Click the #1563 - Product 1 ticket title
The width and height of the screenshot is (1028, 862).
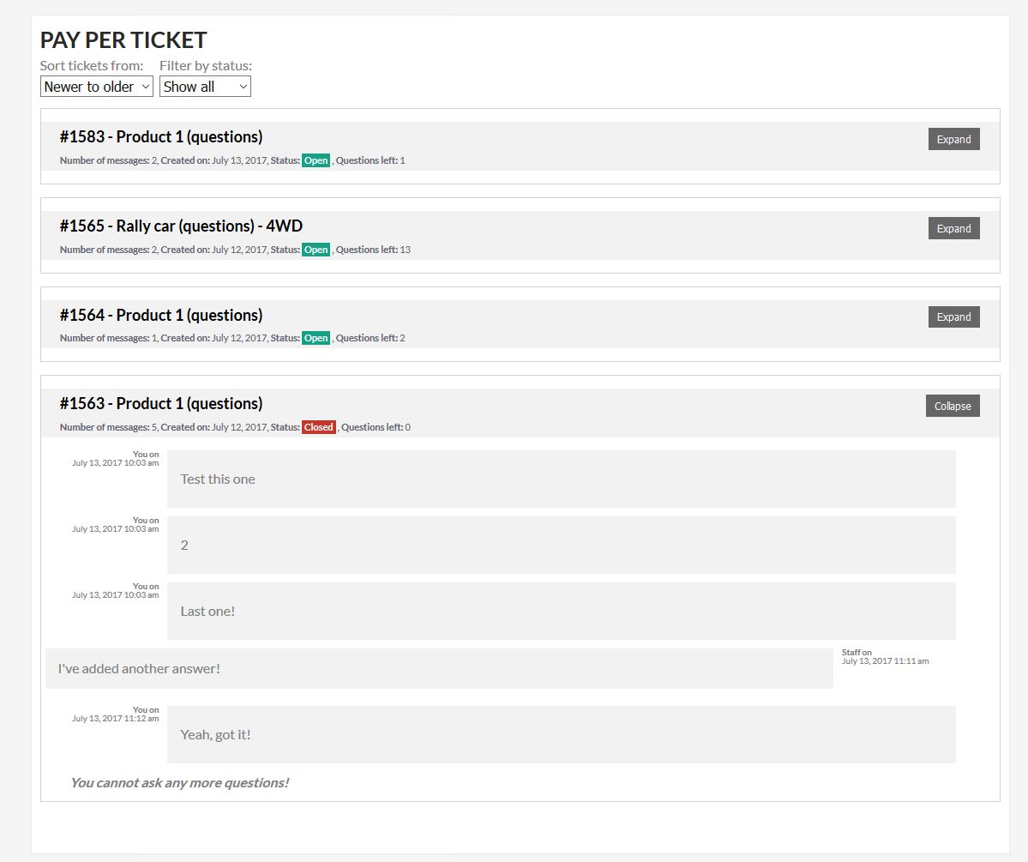161,404
